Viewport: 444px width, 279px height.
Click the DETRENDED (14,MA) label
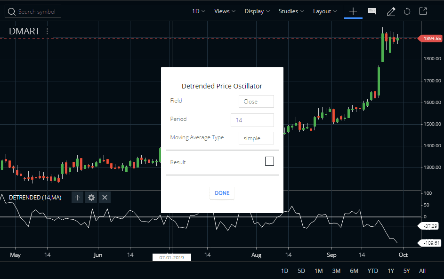[35, 198]
